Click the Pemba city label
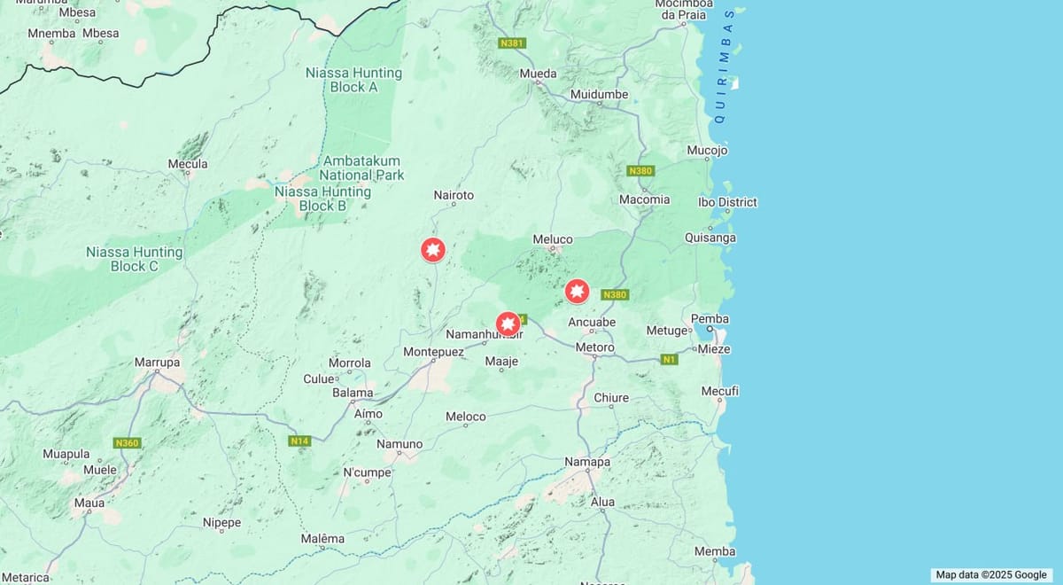The width and height of the screenshot is (1063, 585). click(710, 319)
